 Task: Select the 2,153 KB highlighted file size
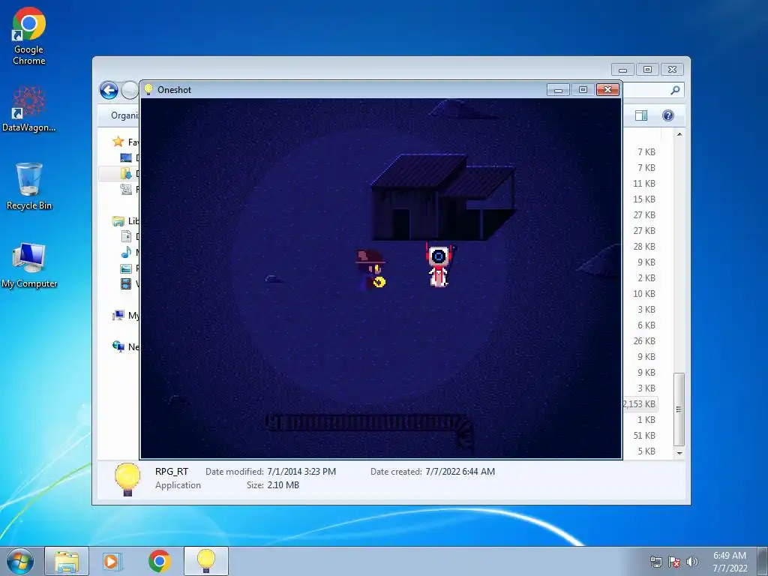640,404
